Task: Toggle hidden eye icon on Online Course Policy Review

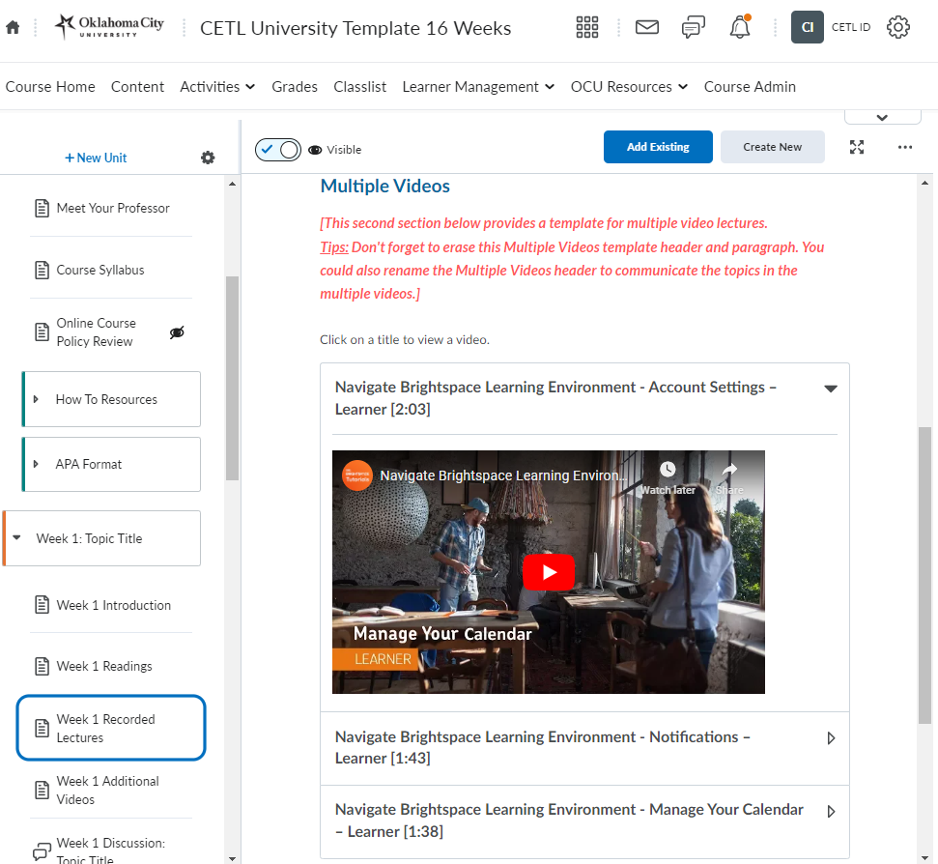Action: click(x=177, y=332)
